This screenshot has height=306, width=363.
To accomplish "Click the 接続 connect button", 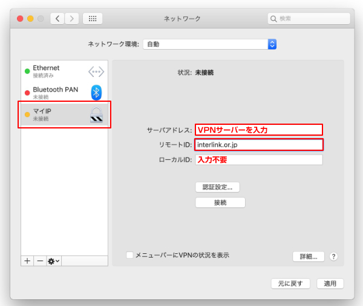I will [220, 202].
